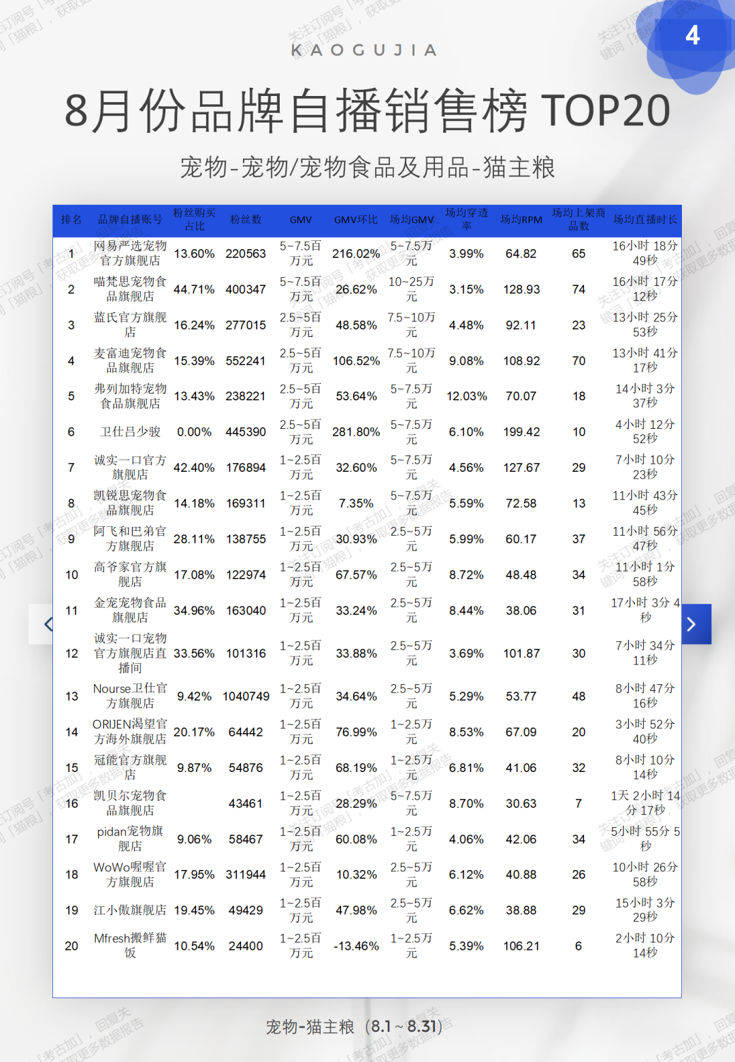
Task: Click 粉丝购买占比 value 44.71%
Action: tap(194, 289)
